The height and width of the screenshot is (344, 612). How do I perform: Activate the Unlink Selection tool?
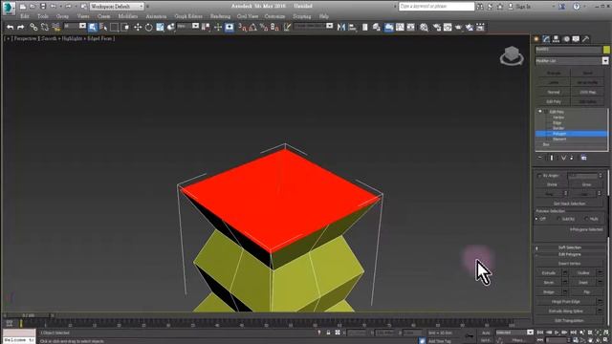pyautogui.click(x=45, y=27)
